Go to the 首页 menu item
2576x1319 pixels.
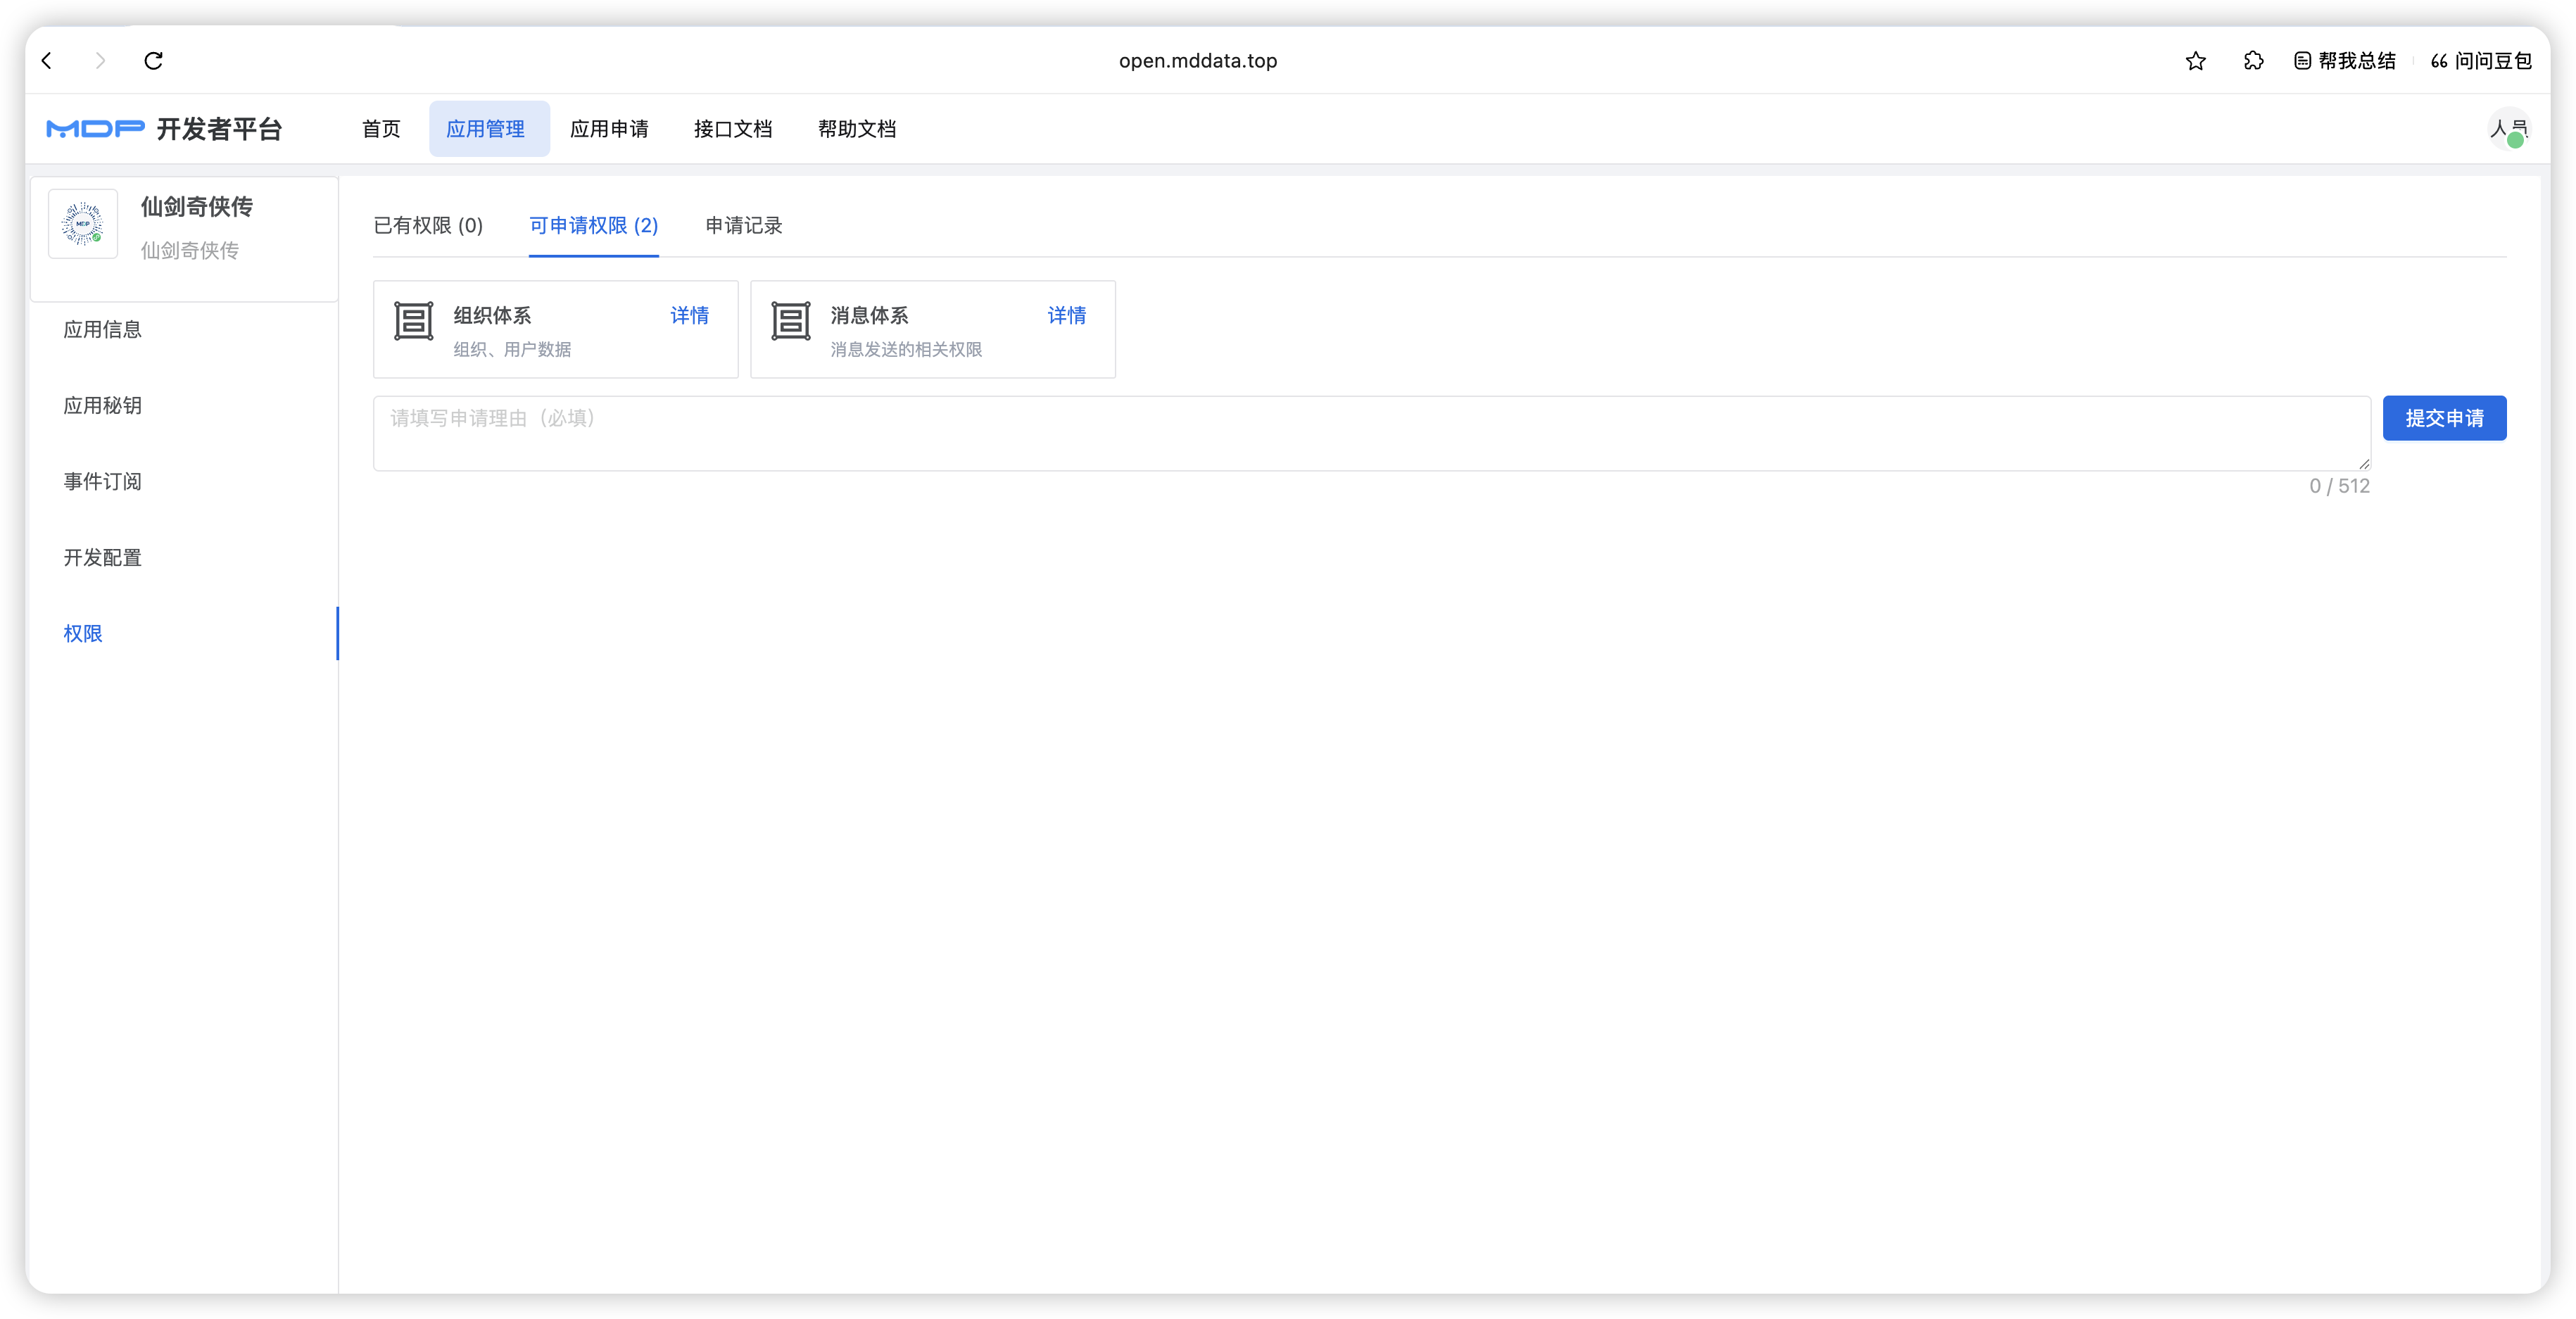tap(381, 129)
